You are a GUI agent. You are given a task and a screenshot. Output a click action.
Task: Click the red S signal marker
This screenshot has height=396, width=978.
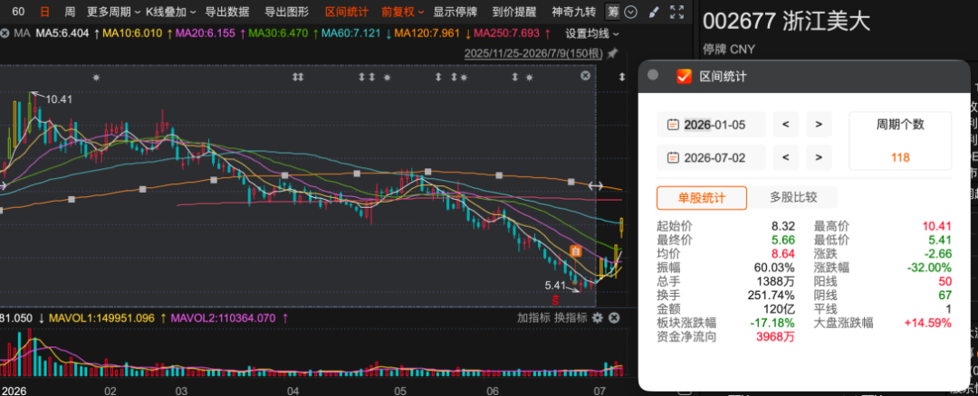(555, 300)
